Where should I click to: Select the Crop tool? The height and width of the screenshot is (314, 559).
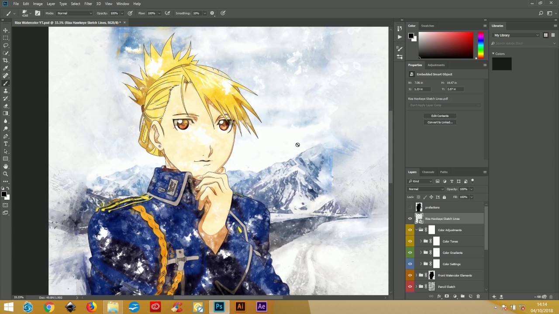6,60
